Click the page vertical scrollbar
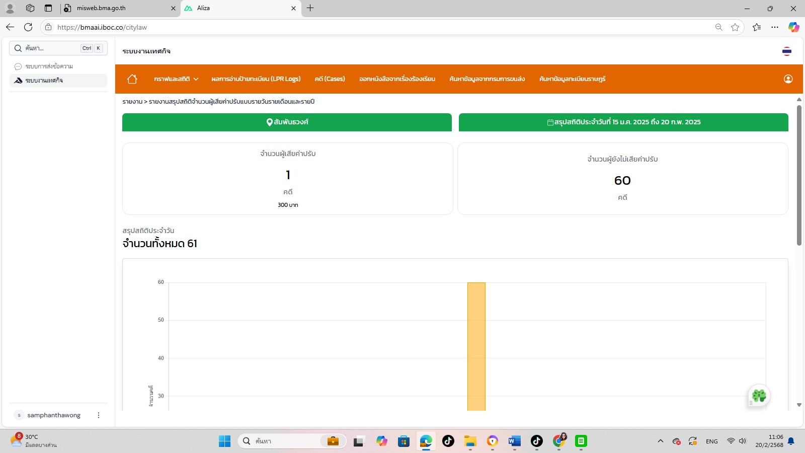The width and height of the screenshot is (805, 453). click(798, 176)
